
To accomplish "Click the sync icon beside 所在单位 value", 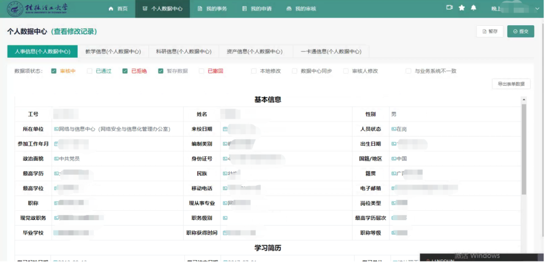I will [56, 129].
